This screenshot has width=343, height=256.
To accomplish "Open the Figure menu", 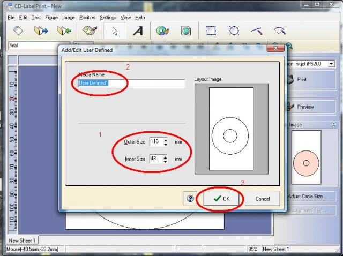I will tap(51, 18).
